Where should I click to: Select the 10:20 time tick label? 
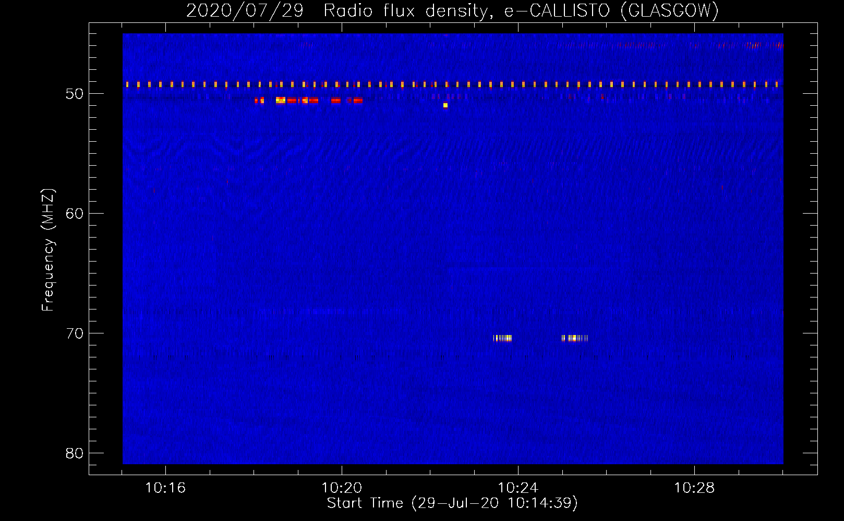point(342,488)
